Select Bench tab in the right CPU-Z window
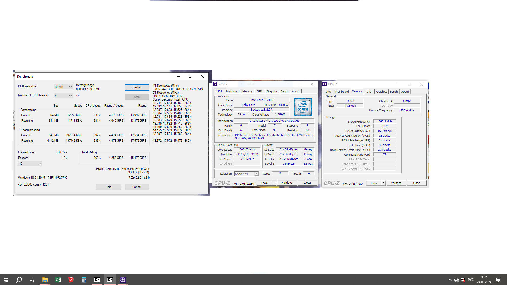This screenshot has height=285, width=507. 394,92
